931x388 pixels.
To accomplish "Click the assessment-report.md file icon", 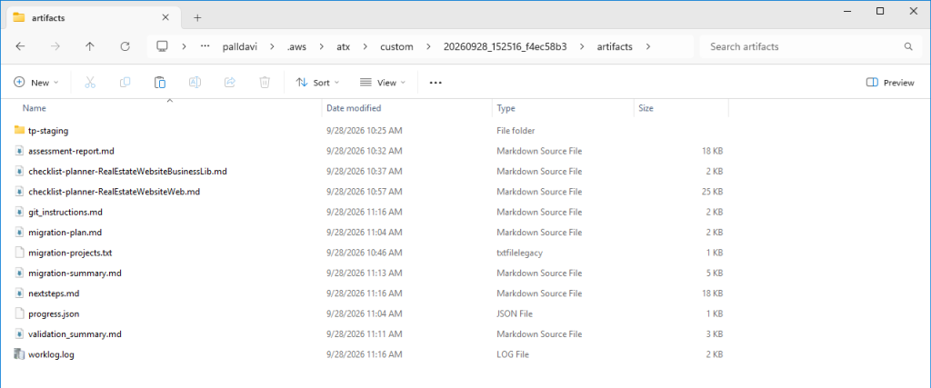I will (19, 151).
